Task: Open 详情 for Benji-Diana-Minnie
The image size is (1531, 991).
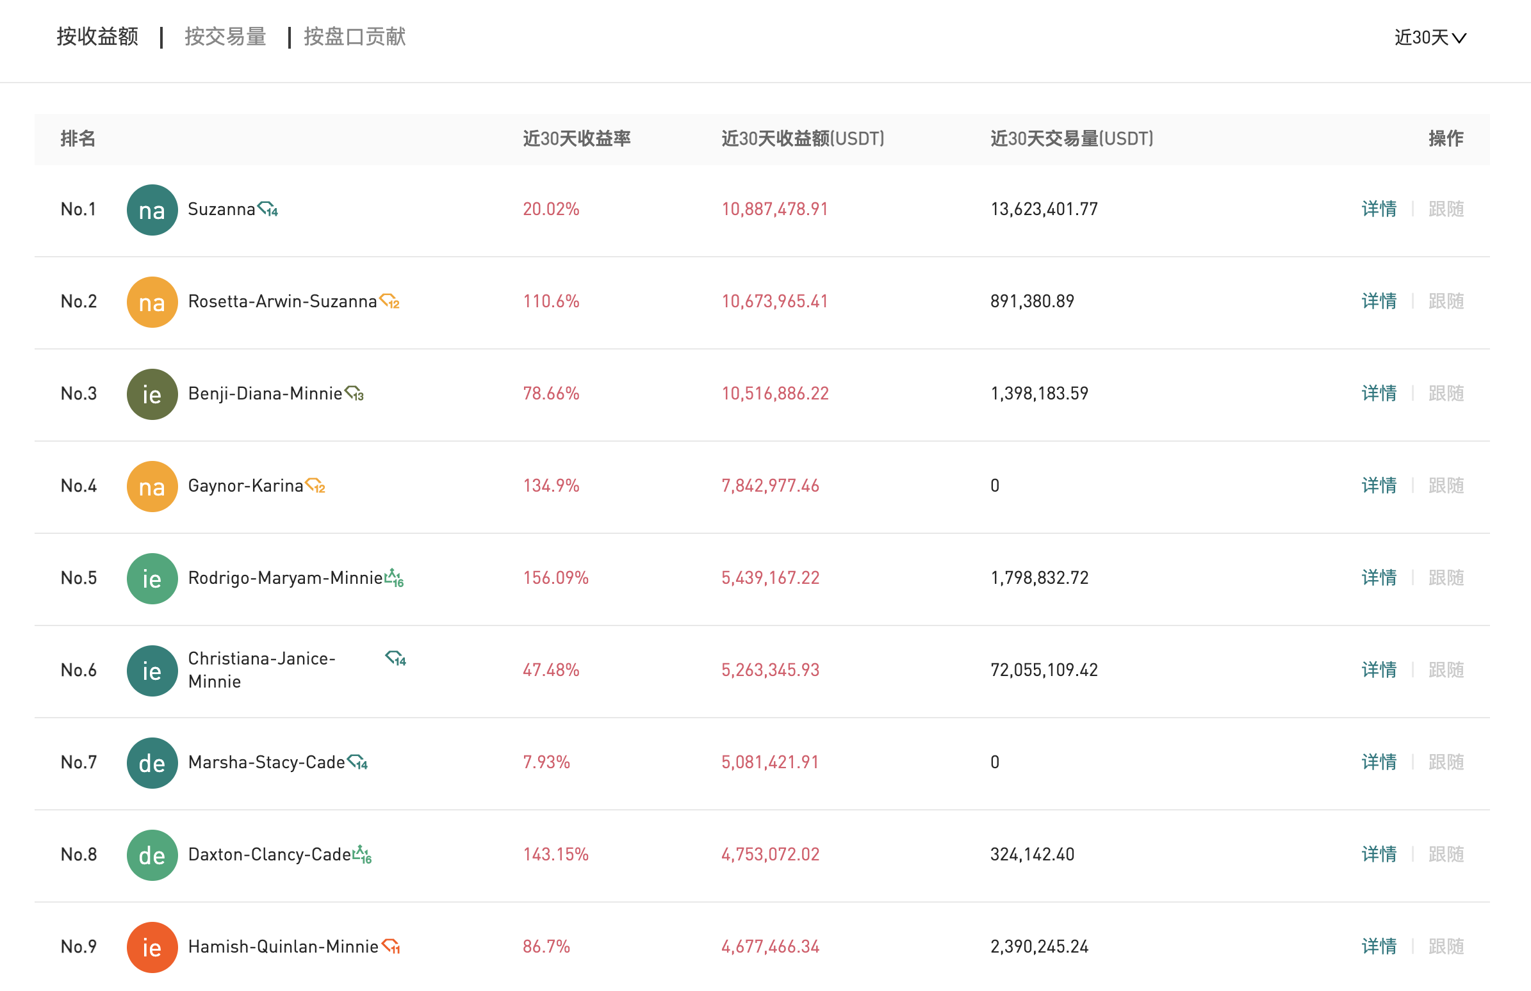Action: click(1379, 393)
